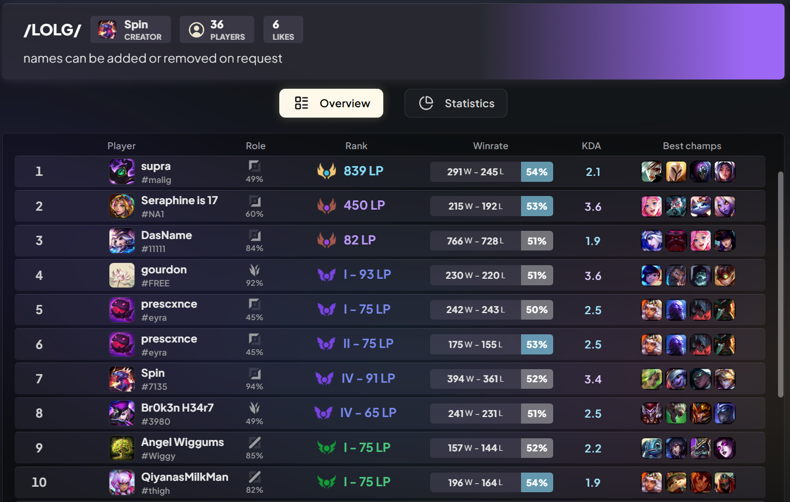The image size is (790, 502).
Task: Click the rank emblem beside 82 LP
Action: pos(327,240)
